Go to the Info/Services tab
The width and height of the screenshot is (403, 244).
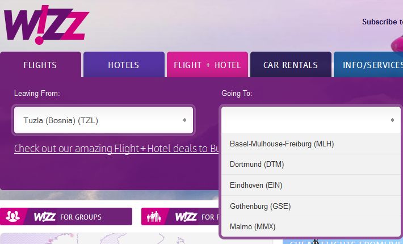click(368, 65)
